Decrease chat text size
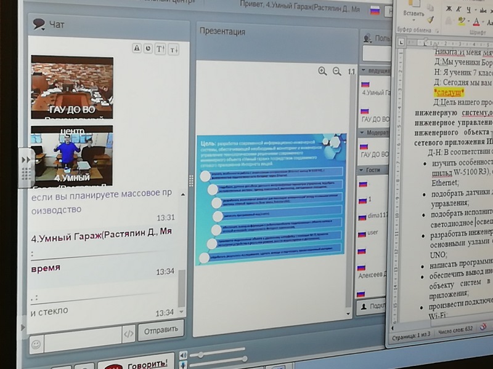This screenshot has height=369, width=493. [x=173, y=49]
